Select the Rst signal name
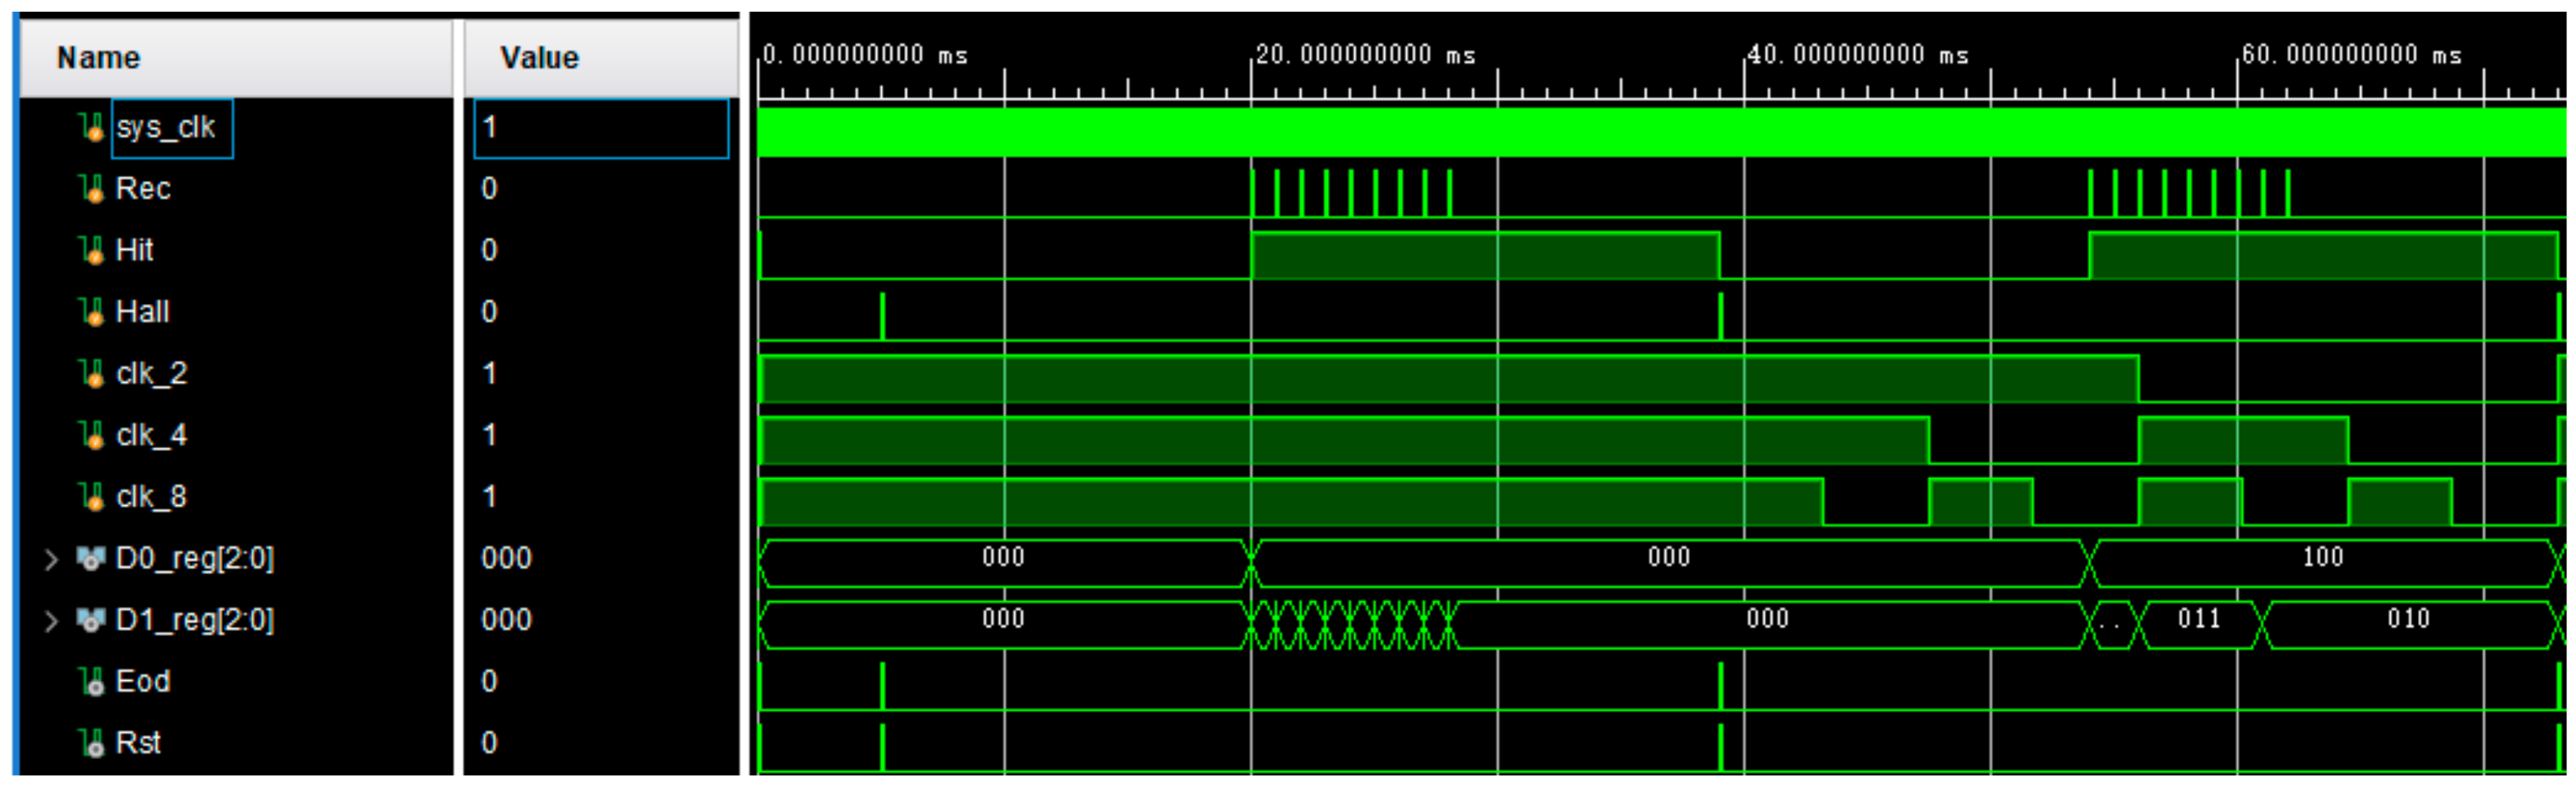 click(138, 744)
